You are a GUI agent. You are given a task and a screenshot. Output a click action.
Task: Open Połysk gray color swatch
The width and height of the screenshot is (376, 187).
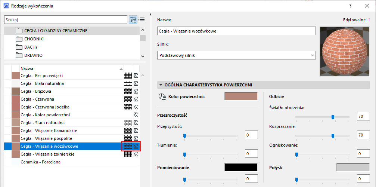click(353, 168)
